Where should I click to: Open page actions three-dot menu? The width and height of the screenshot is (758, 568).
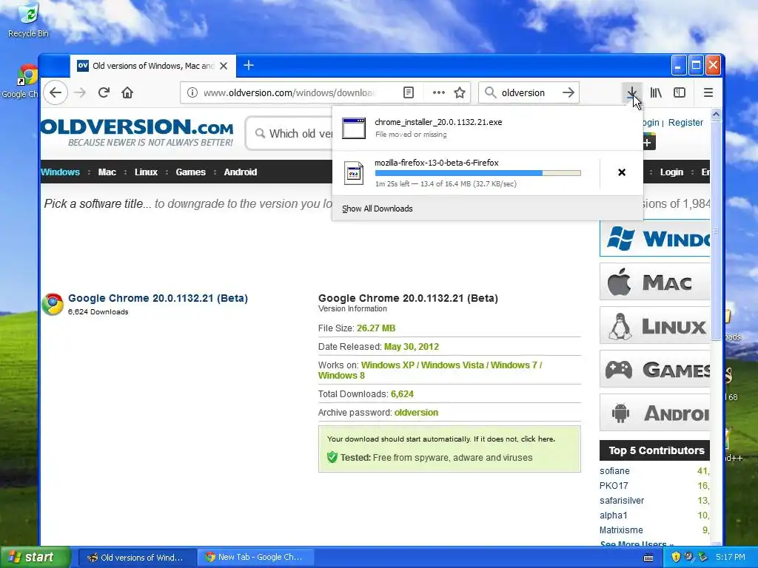(x=438, y=92)
